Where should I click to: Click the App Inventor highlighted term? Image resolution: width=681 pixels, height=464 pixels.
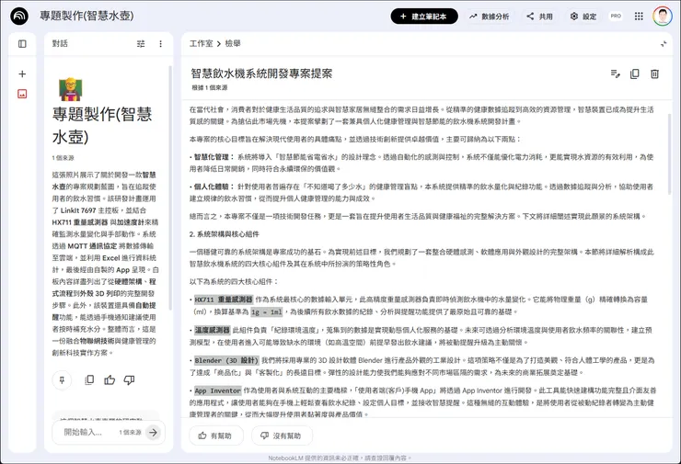pos(217,390)
